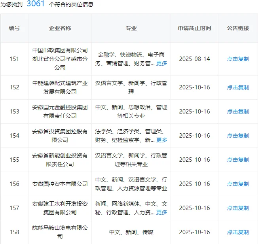Select deadline date in row 152
The height and width of the screenshot is (244, 258).
click(194, 87)
